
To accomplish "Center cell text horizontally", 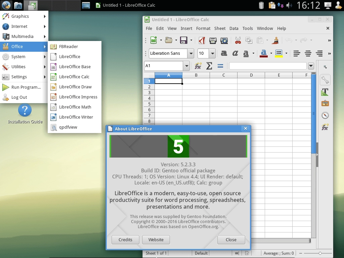I will click(308, 53).
